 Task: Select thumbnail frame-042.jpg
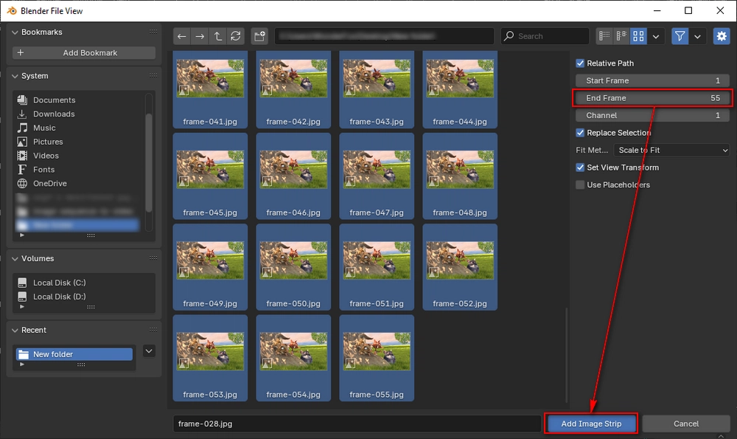(x=293, y=89)
